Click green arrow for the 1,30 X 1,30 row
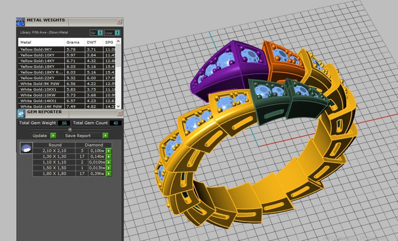This screenshot has height=241, width=398. point(108,157)
